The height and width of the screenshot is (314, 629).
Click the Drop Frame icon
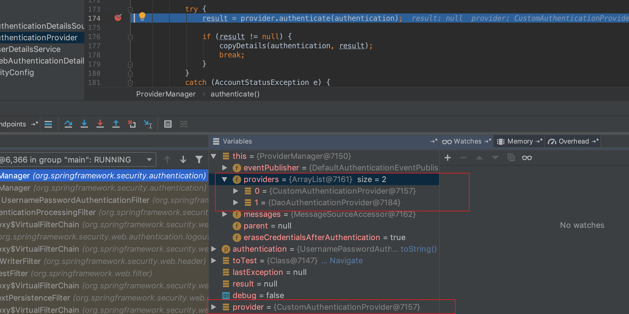pyautogui.click(x=132, y=124)
